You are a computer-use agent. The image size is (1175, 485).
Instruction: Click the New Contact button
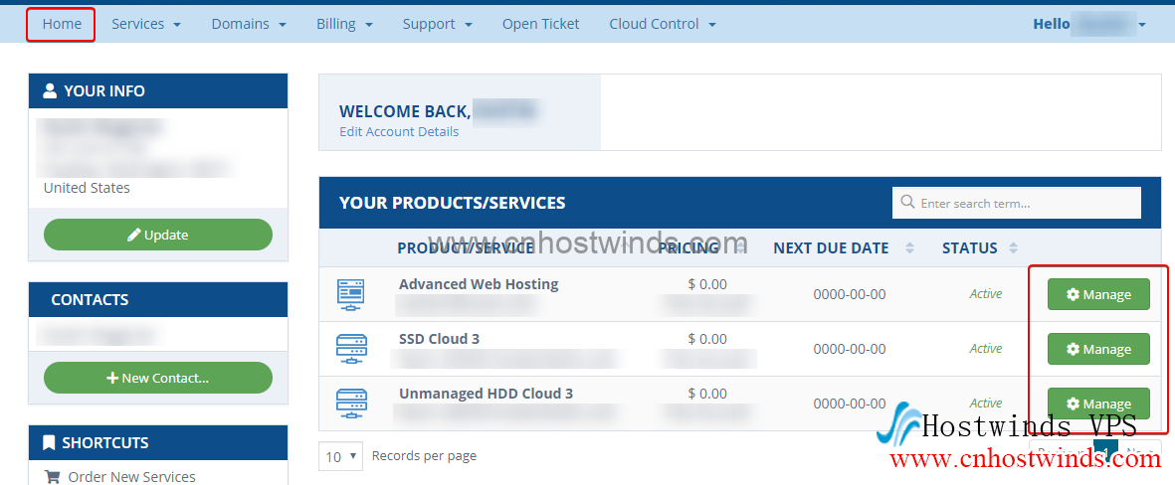158,378
